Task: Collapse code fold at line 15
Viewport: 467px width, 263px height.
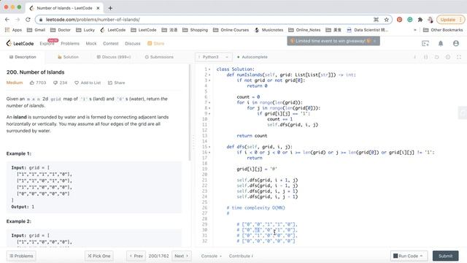Action: [209, 147]
